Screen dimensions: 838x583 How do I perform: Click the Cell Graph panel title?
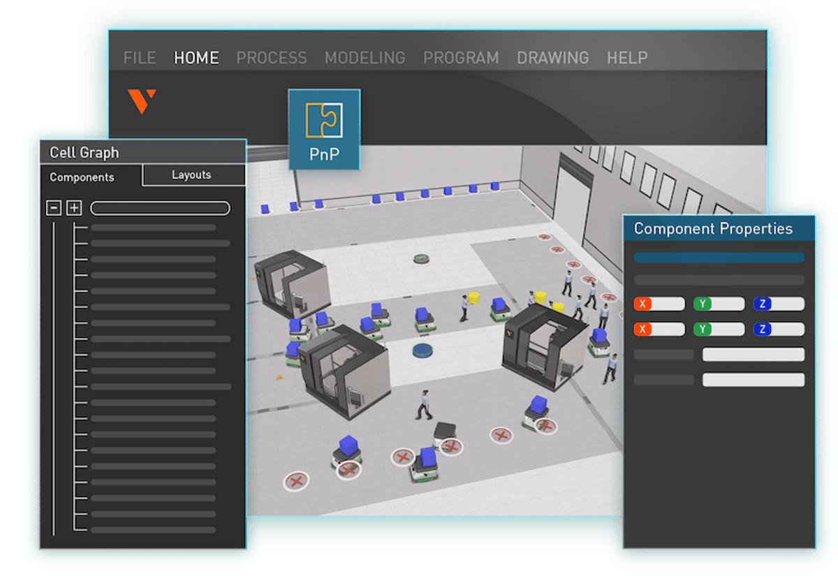tap(84, 152)
